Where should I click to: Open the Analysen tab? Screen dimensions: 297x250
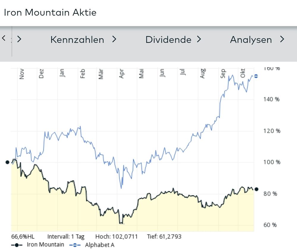pyautogui.click(x=251, y=40)
